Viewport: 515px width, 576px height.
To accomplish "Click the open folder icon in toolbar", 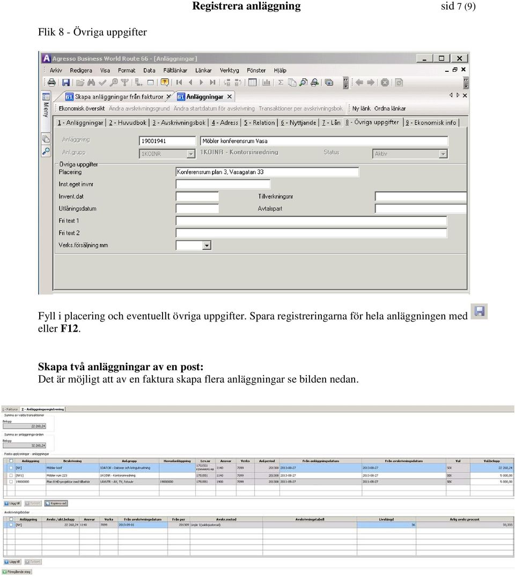I will tap(80, 83).
